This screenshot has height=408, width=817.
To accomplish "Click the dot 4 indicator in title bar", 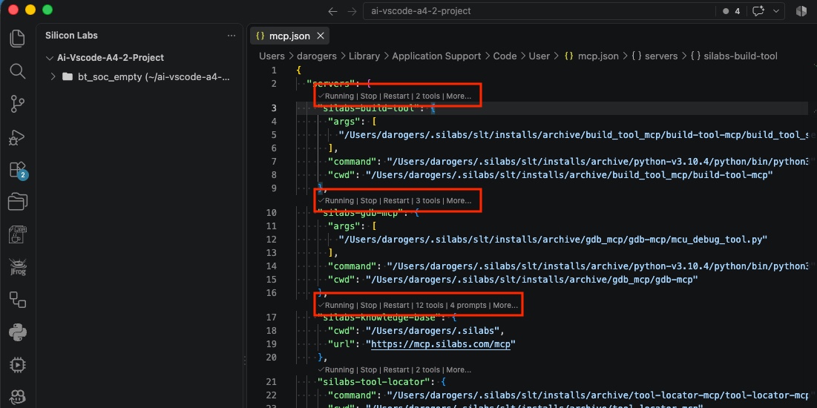I will [732, 11].
